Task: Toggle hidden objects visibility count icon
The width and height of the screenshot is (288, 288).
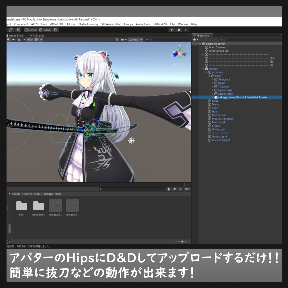Action: pyautogui.click(x=30, y=39)
